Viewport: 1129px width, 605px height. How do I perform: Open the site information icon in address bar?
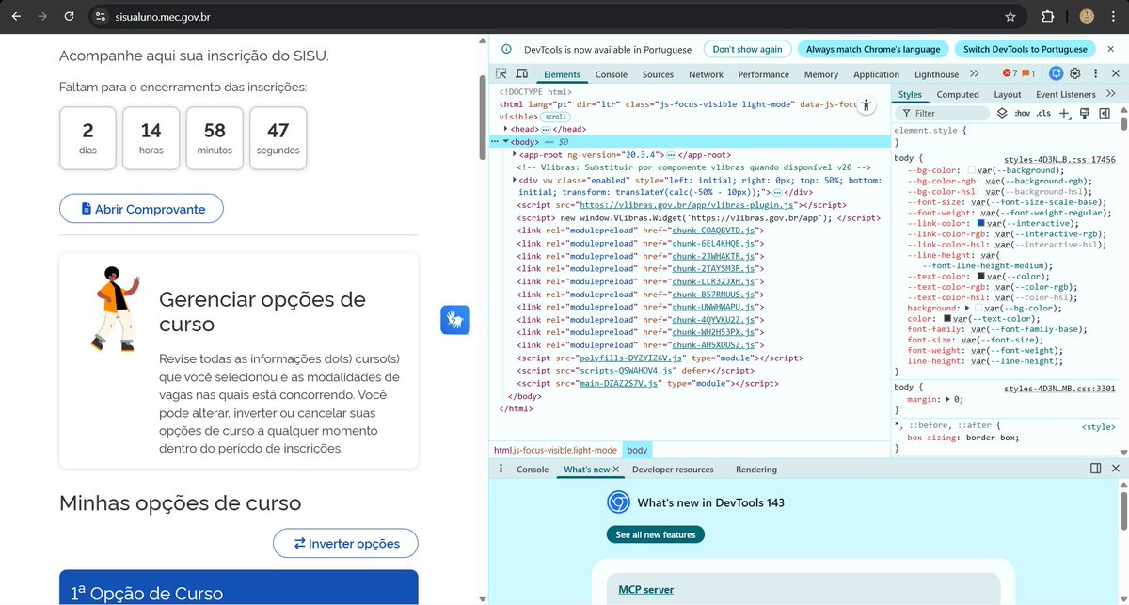click(102, 17)
